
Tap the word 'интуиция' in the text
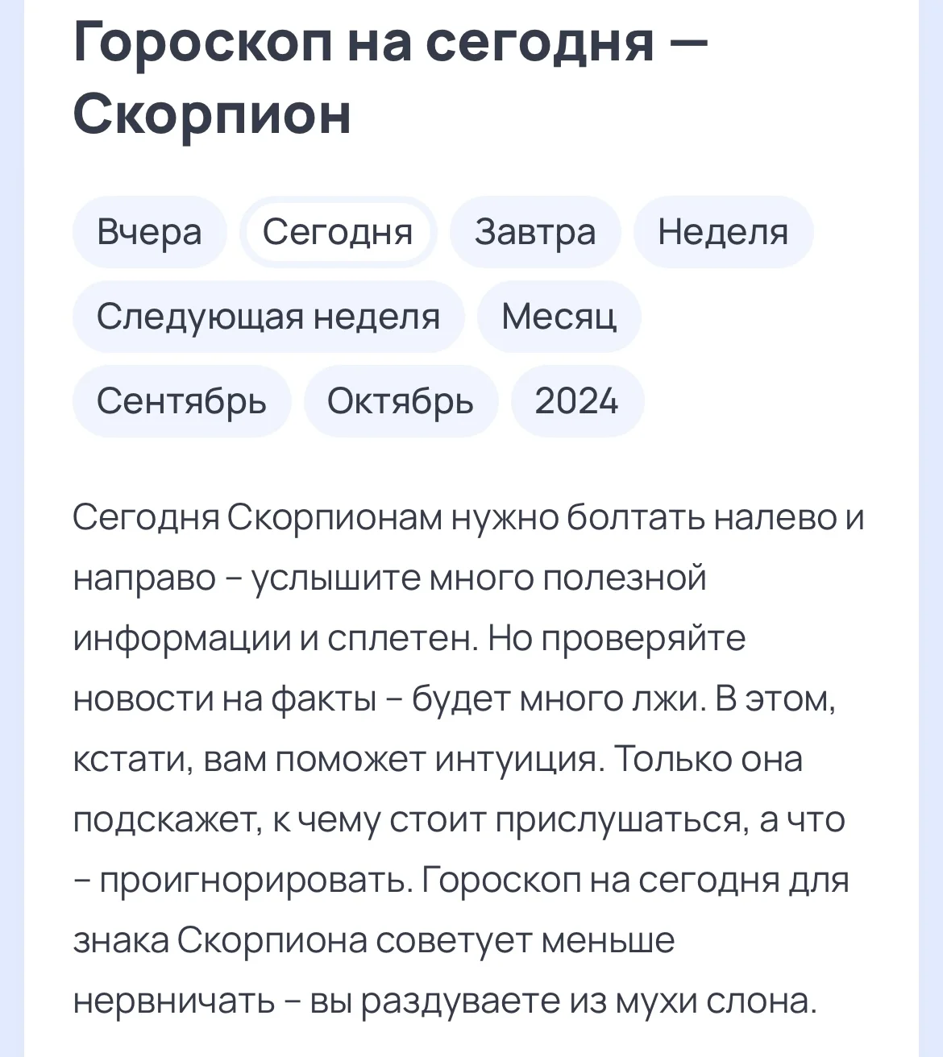click(518, 760)
